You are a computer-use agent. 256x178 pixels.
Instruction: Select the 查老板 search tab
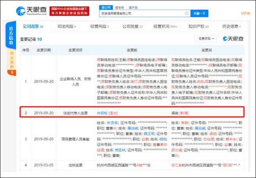point(120,8)
